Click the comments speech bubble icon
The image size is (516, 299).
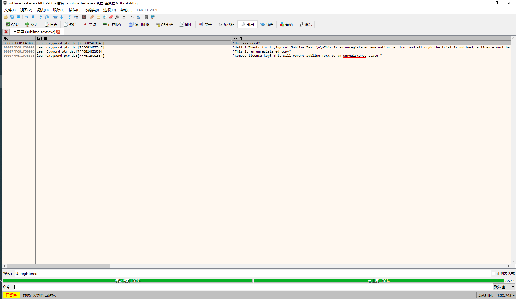coord(98,17)
